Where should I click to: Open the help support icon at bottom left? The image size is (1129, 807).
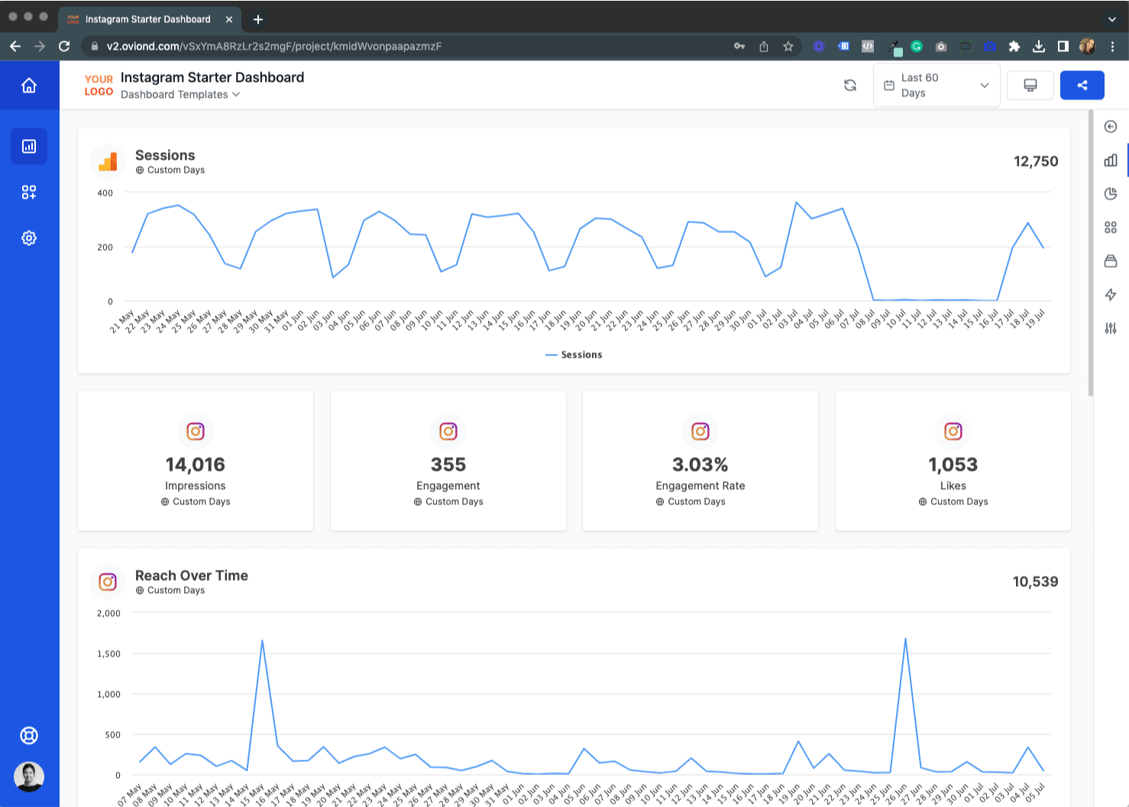29,735
